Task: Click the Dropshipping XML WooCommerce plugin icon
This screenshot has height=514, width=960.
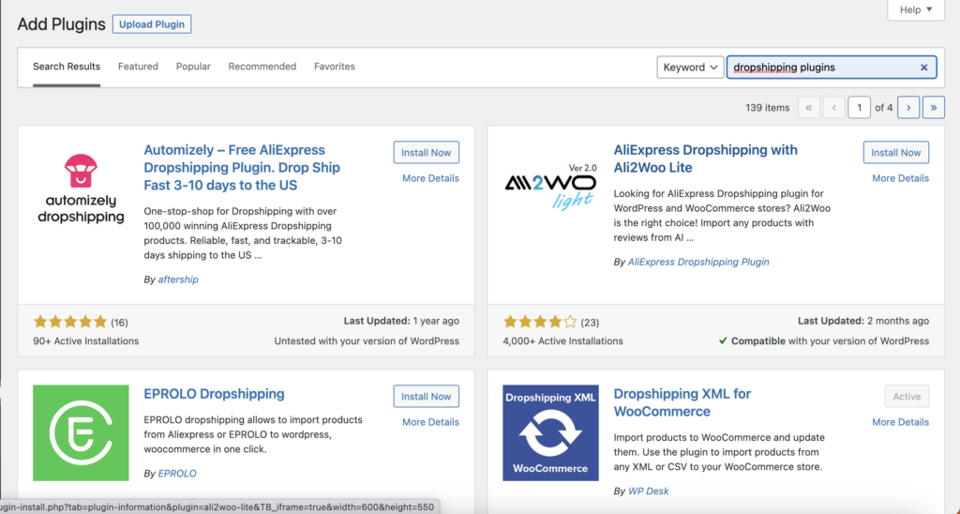Action: coord(550,432)
